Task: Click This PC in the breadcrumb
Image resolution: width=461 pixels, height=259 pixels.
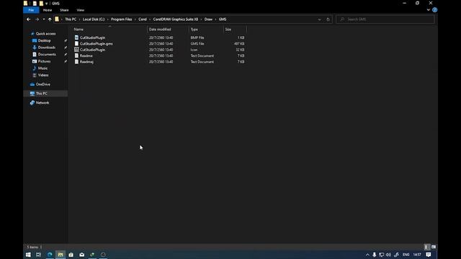Action: point(71,19)
